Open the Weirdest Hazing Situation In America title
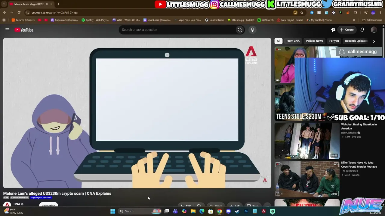This screenshot has height=216, width=385. point(359,126)
